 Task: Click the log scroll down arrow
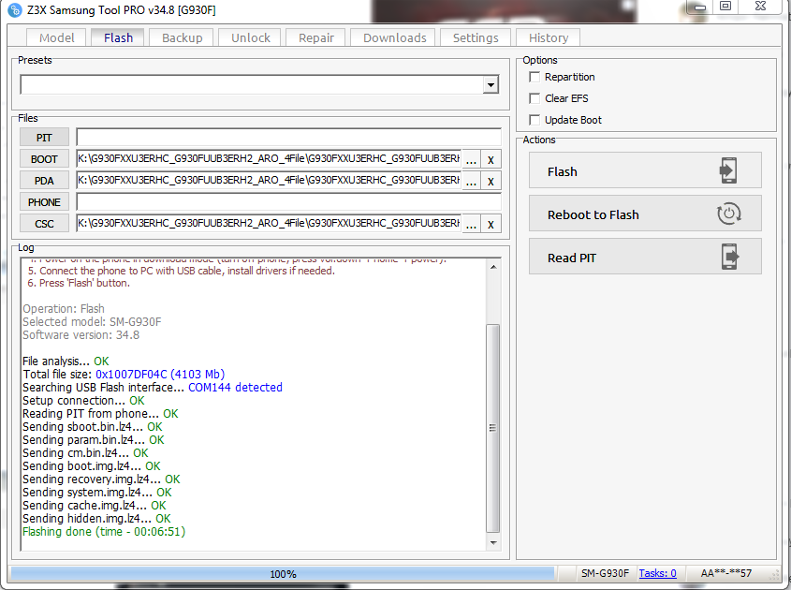493,543
